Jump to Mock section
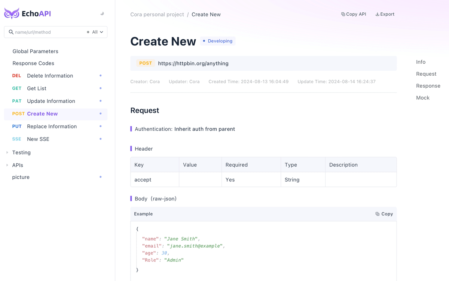449x281 pixels. pyautogui.click(x=423, y=98)
